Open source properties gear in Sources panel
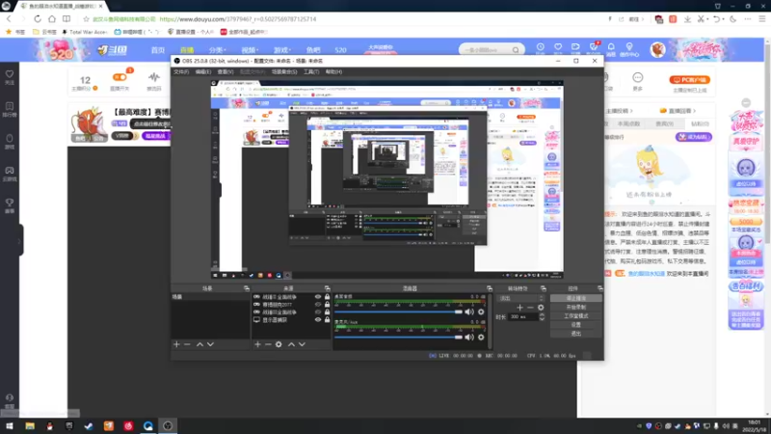Viewport: 771px width, 434px height. pos(279,344)
